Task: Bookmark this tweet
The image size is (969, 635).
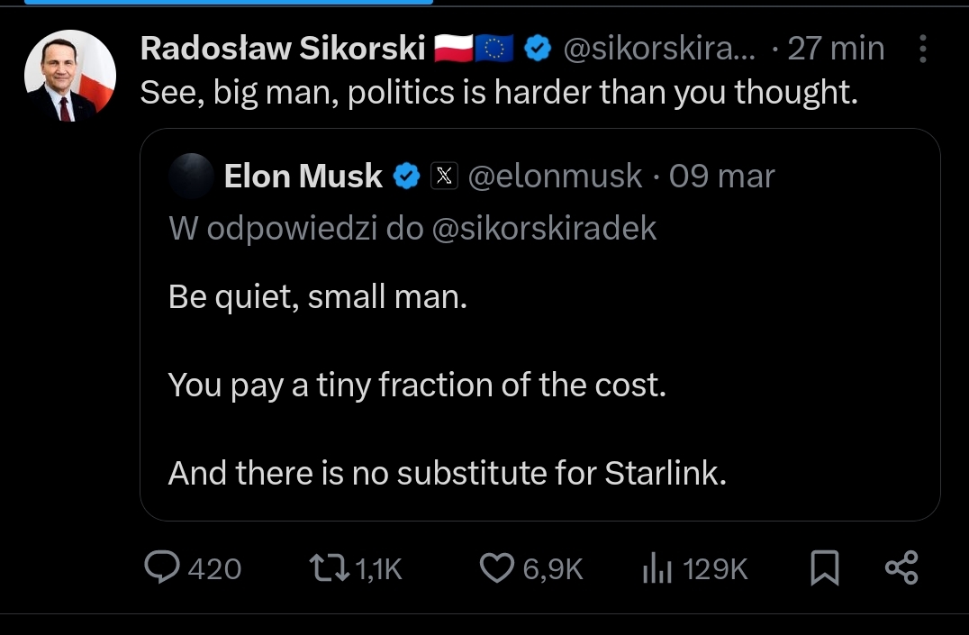Action: coord(825,568)
